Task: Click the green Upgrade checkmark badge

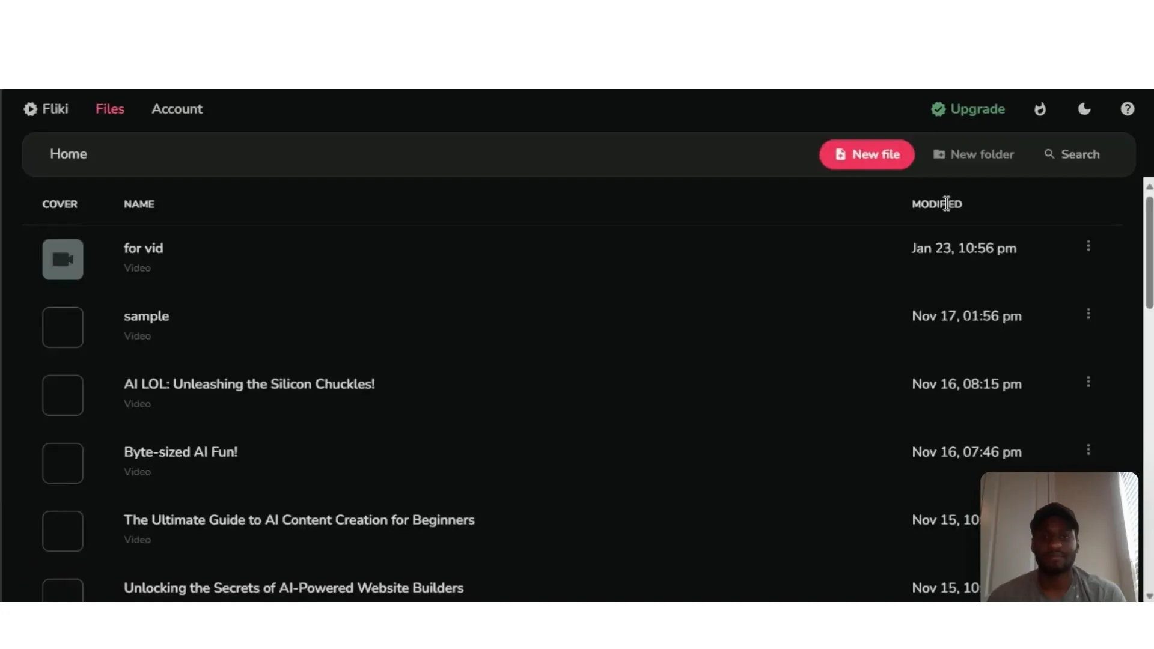Action: pos(938,109)
